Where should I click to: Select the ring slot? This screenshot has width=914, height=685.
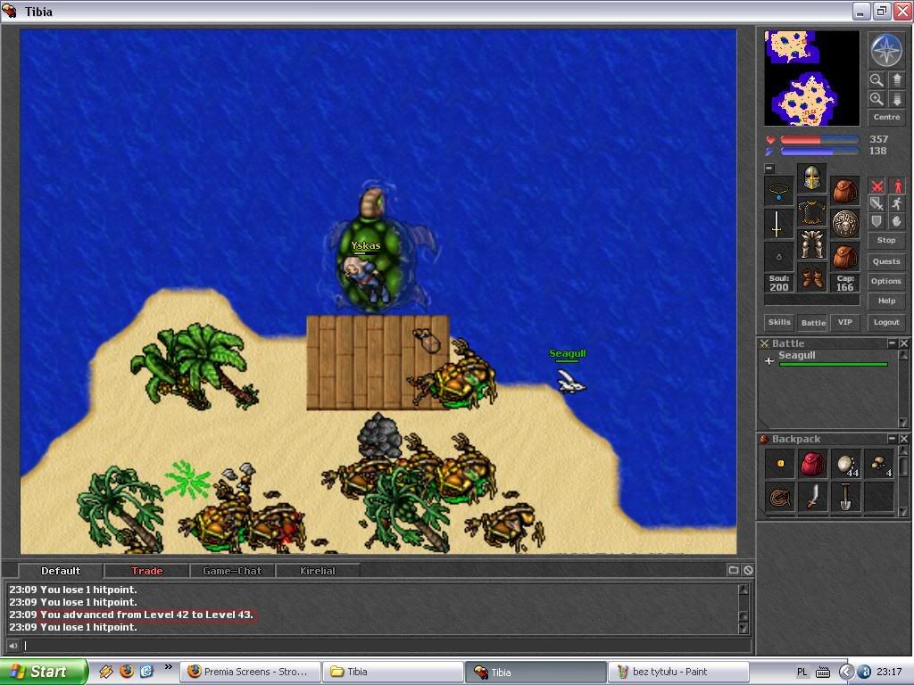pyautogui.click(x=778, y=257)
